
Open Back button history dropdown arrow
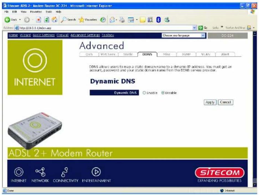click(20, 20)
